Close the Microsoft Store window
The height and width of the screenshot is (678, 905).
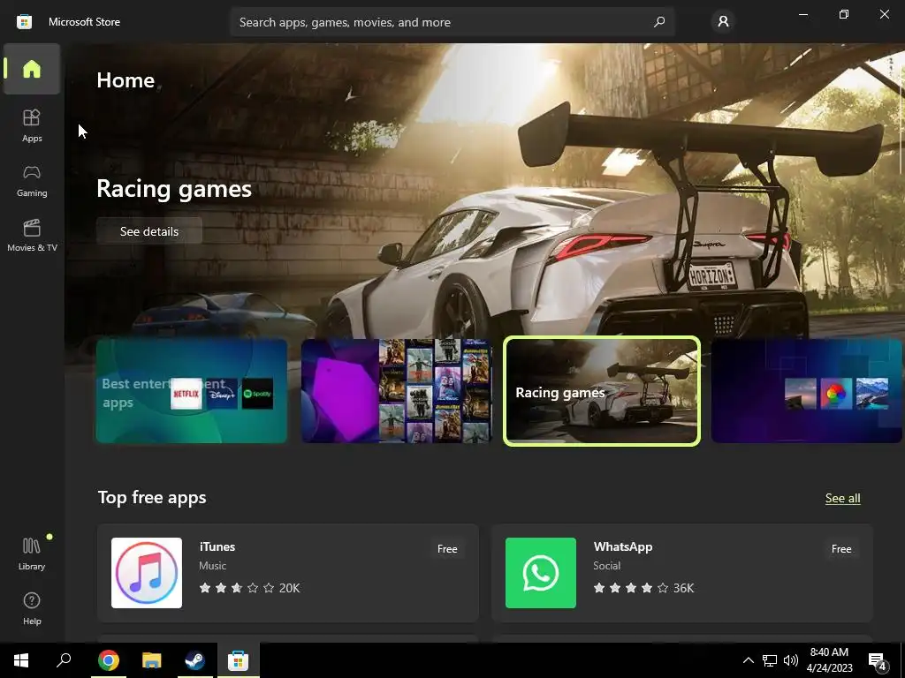pyautogui.click(x=884, y=14)
